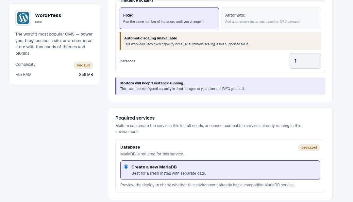
Task: Select the Fixed scaling option
Action: coord(169,18)
